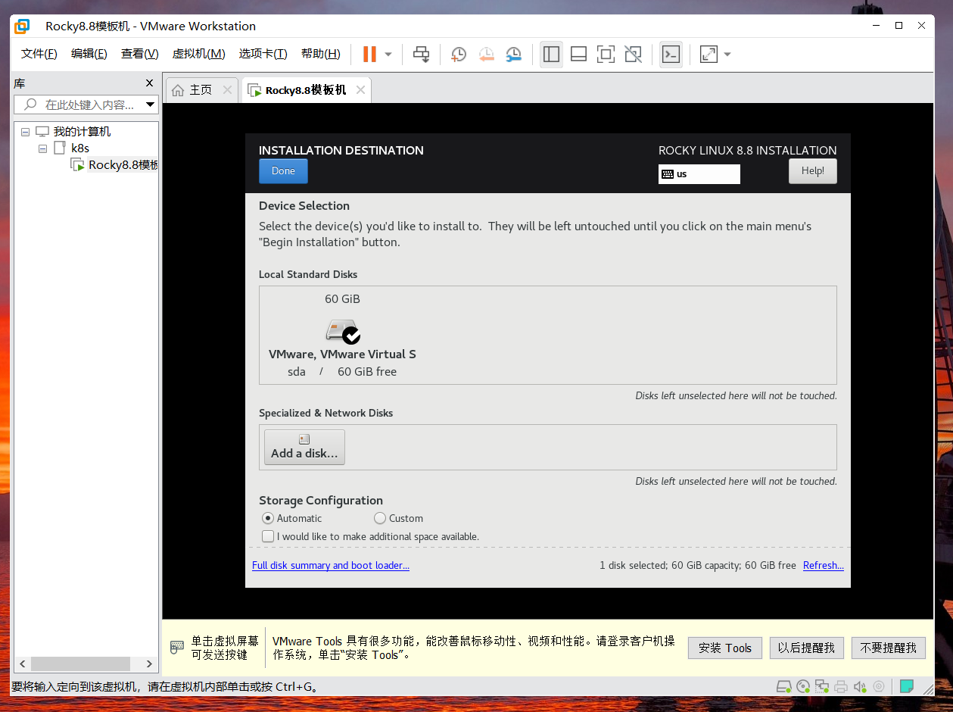Click the Unity mode toolbar icon

click(633, 54)
